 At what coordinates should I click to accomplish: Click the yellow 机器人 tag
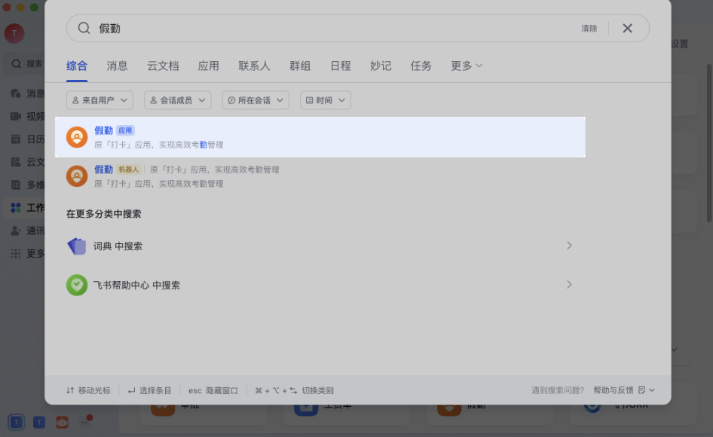129,170
